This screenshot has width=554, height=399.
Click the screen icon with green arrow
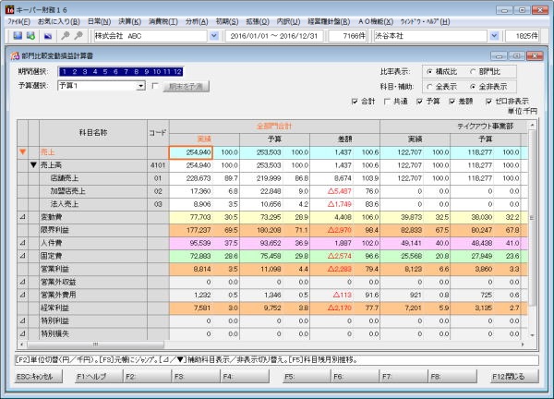tap(30, 36)
